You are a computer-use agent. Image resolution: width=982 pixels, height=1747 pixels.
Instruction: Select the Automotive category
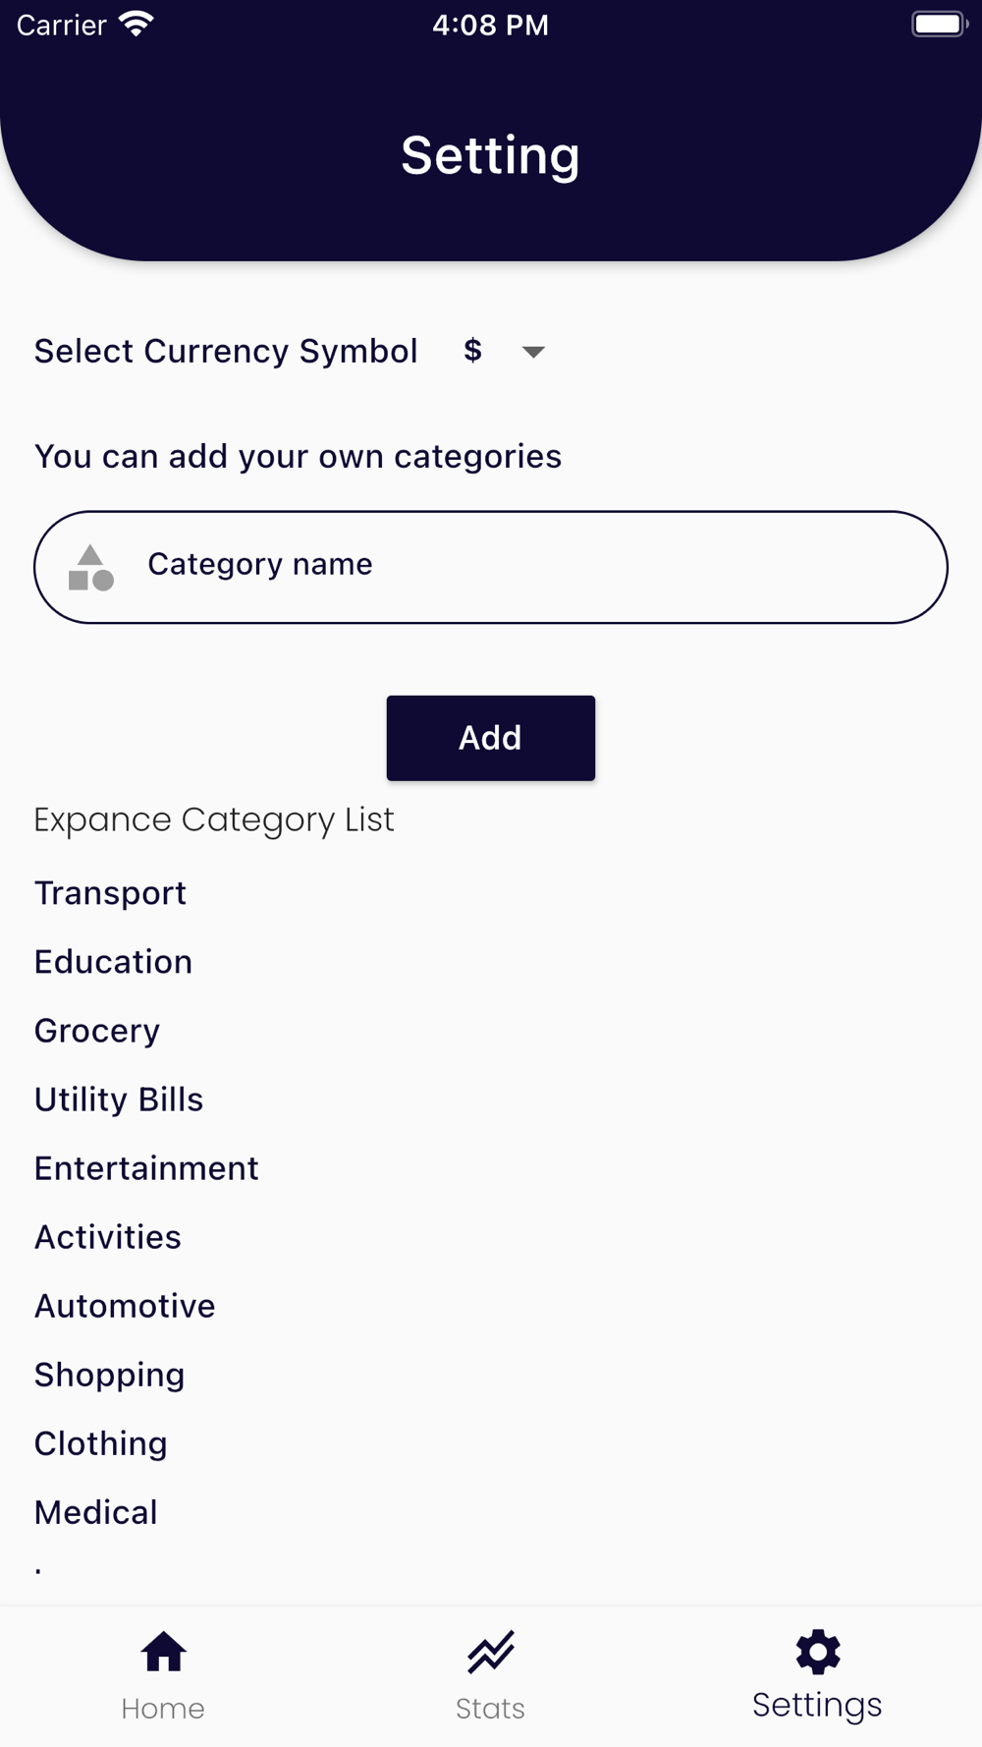pyautogui.click(x=125, y=1306)
